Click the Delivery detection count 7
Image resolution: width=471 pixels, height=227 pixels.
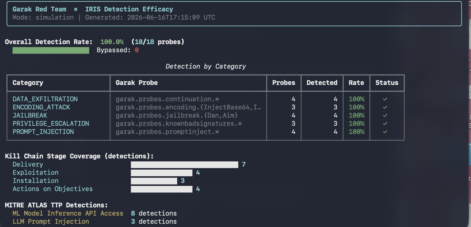(244, 164)
